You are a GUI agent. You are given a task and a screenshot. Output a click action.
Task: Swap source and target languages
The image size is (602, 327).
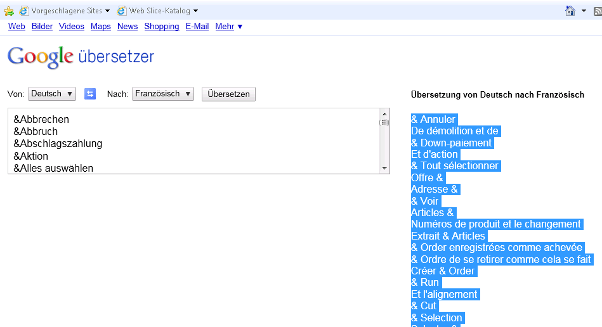(90, 94)
